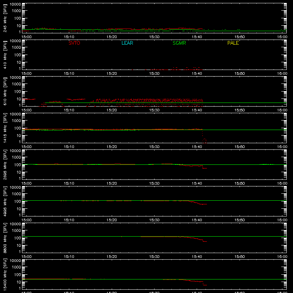Click the red SVTO station label

(74, 43)
